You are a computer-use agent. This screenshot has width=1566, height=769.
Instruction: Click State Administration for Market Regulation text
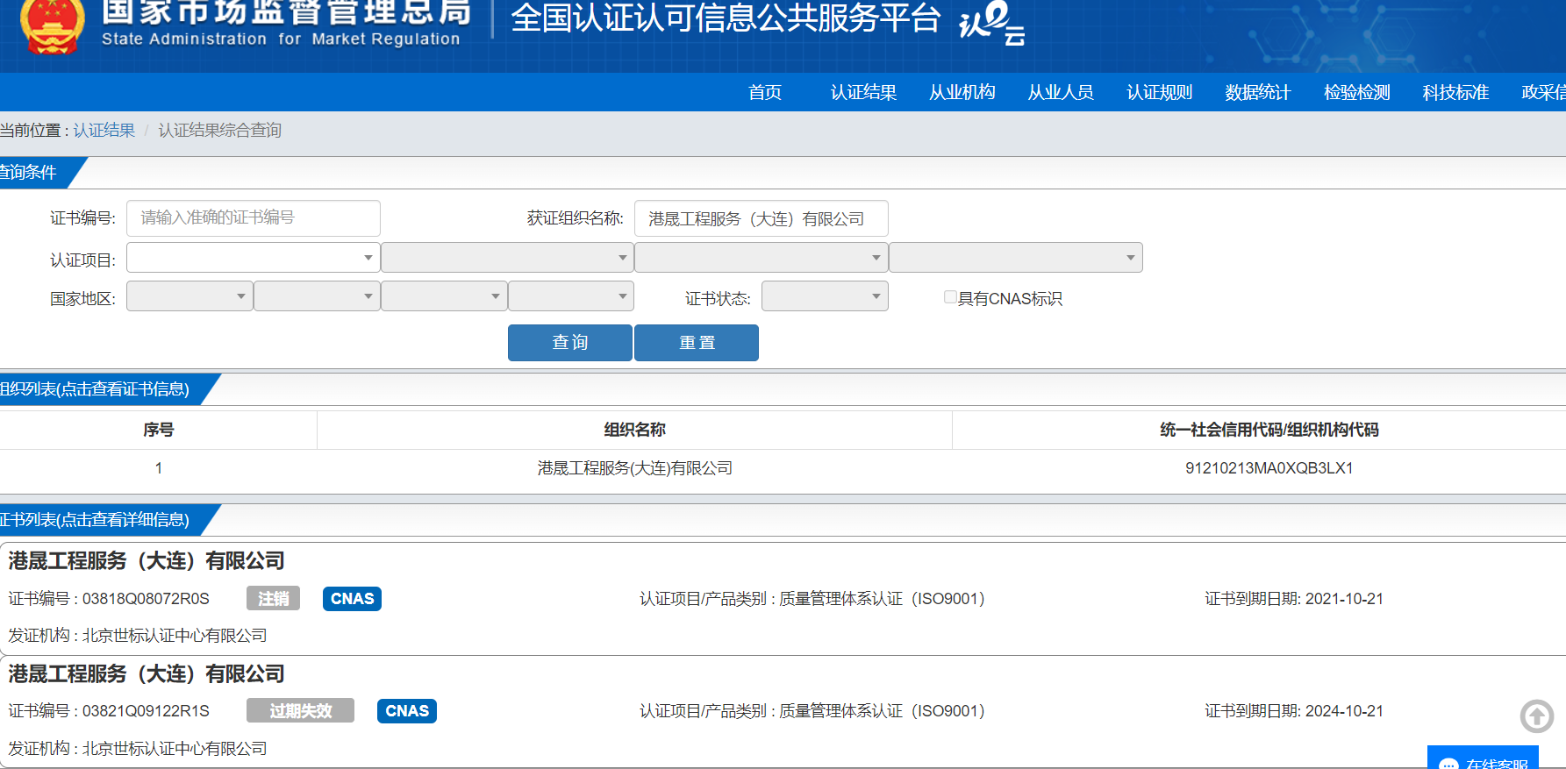click(281, 39)
